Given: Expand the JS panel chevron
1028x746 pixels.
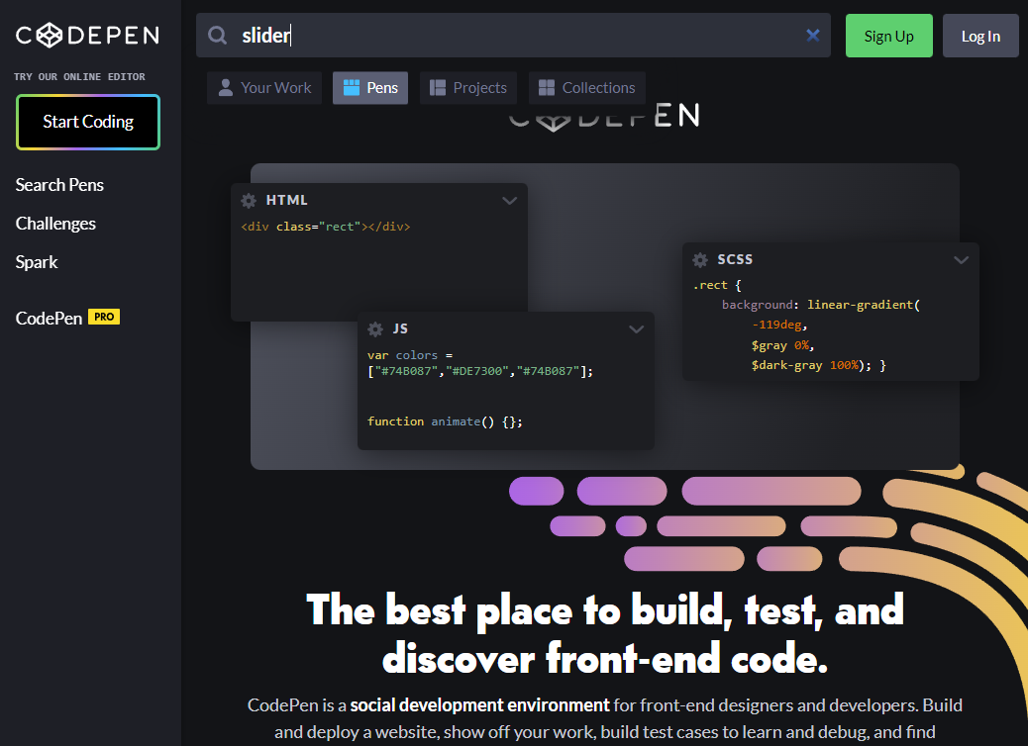Looking at the screenshot, I should pos(636,328).
